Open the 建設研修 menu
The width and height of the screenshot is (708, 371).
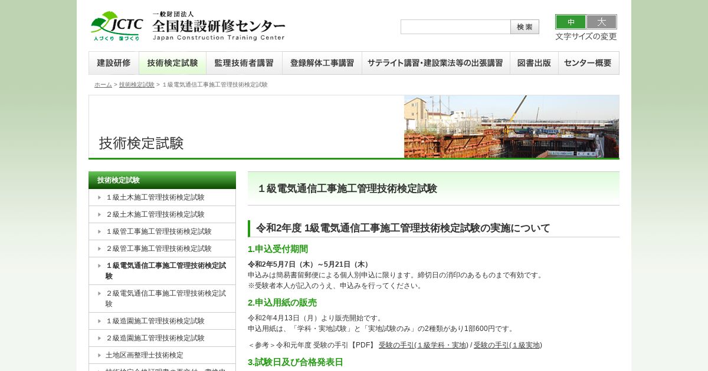click(114, 63)
